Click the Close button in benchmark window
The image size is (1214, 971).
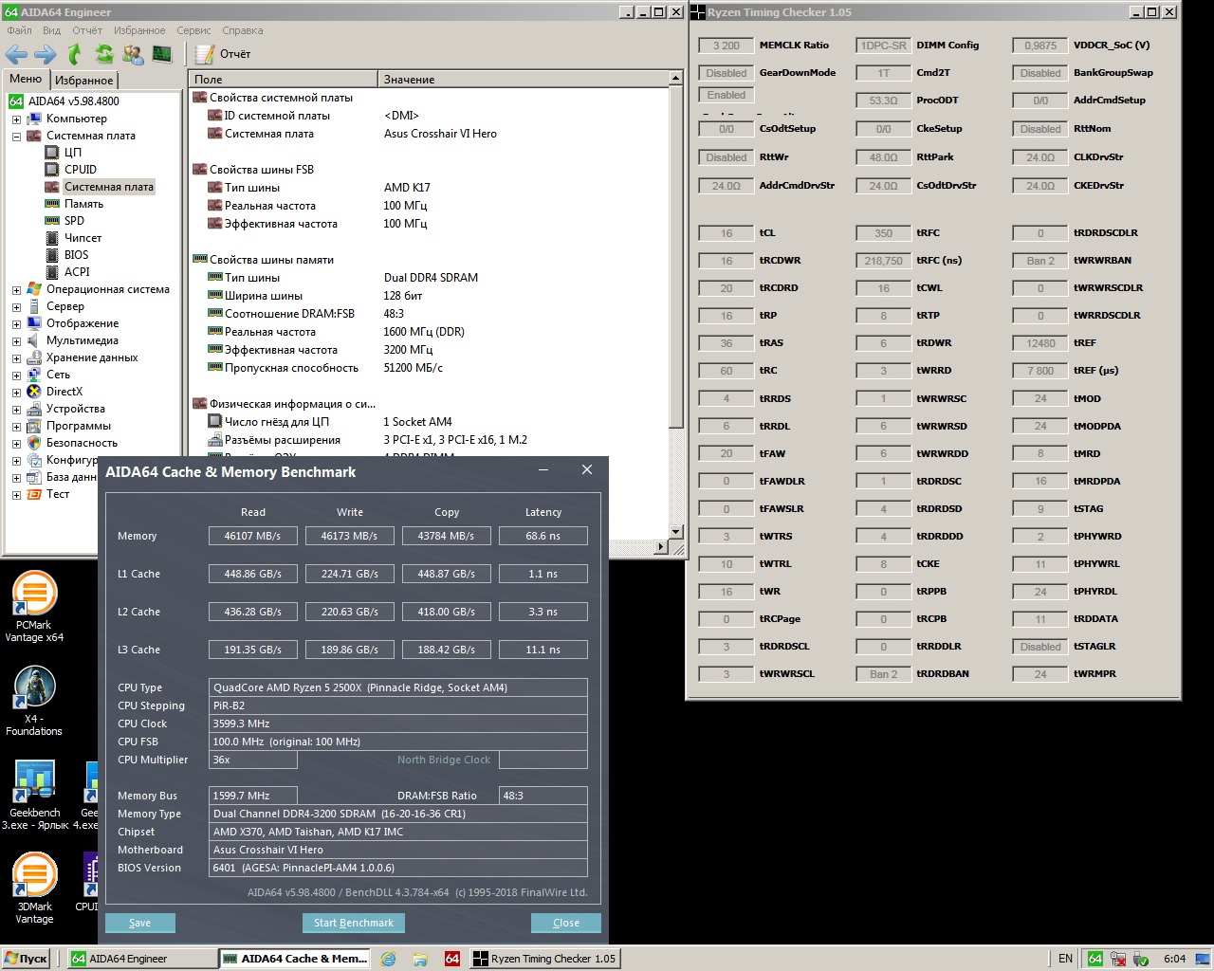tap(566, 923)
